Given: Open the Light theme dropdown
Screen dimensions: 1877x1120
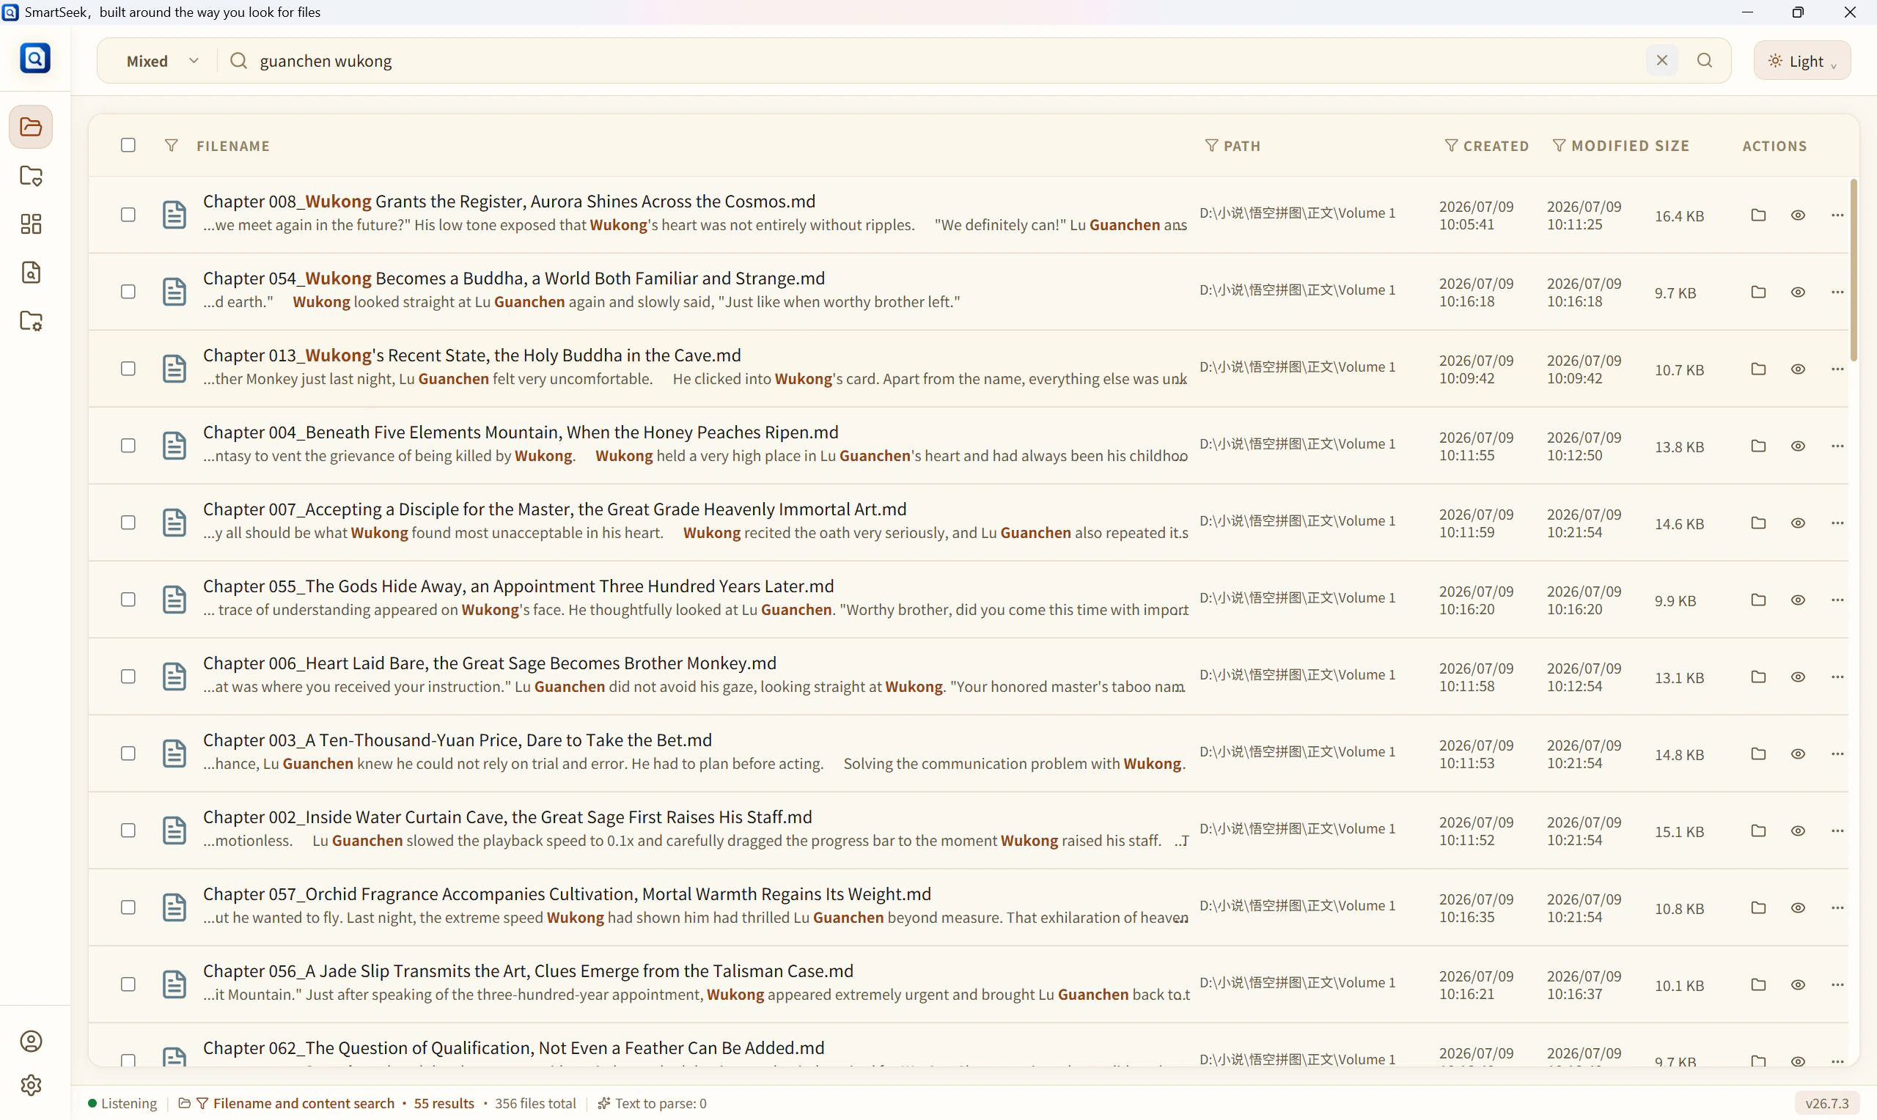Looking at the screenshot, I should coord(1802,60).
